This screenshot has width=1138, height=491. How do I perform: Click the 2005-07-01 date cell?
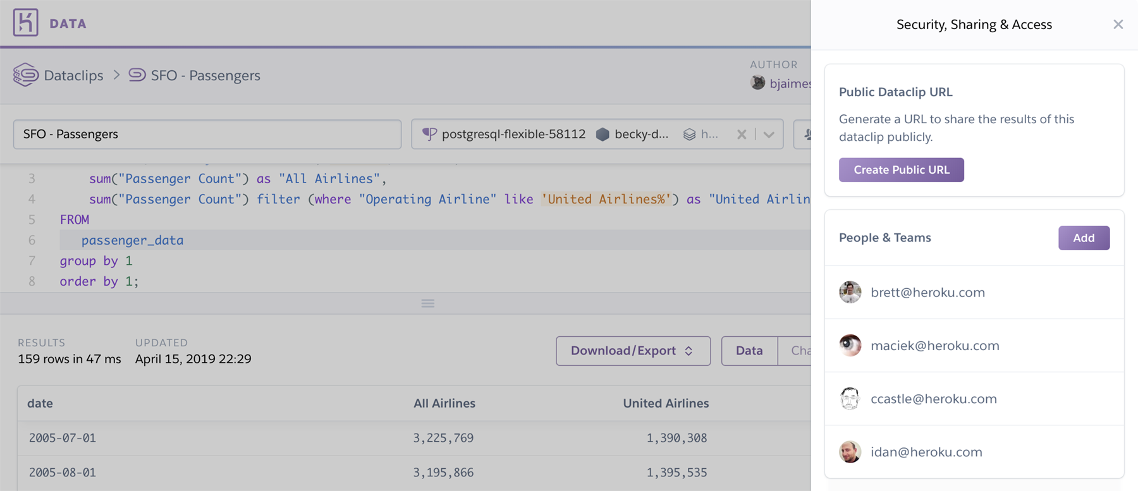point(62,438)
